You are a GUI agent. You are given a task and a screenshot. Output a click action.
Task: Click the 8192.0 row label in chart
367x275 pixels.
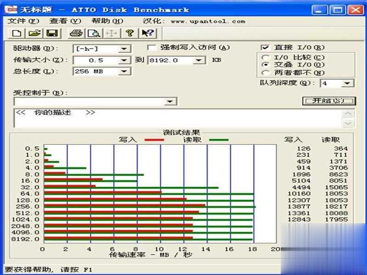click(25, 239)
